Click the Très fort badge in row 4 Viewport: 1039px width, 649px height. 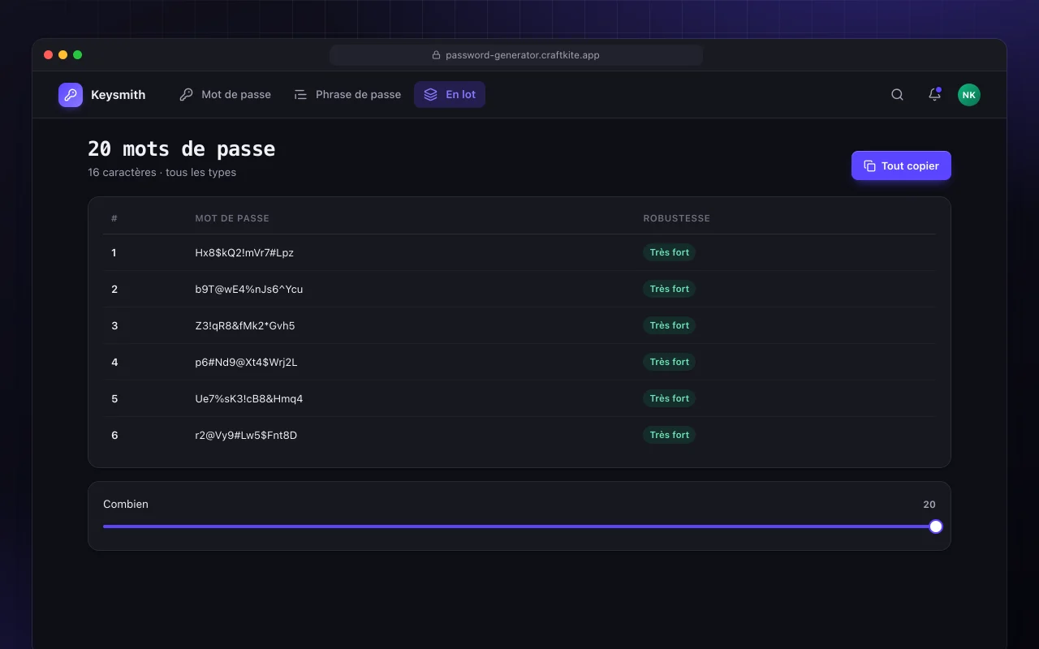coord(670,362)
